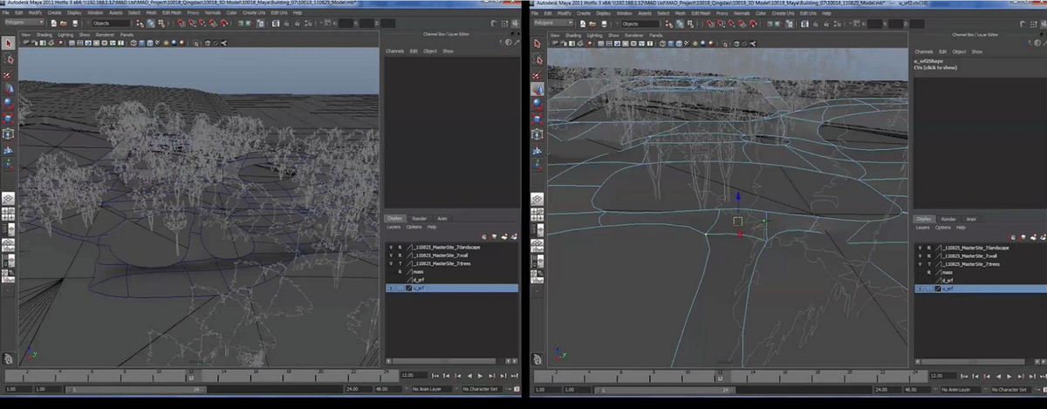Open Options in right window Layer Editor
The width and height of the screenshot is (1047, 409).
[942, 228]
